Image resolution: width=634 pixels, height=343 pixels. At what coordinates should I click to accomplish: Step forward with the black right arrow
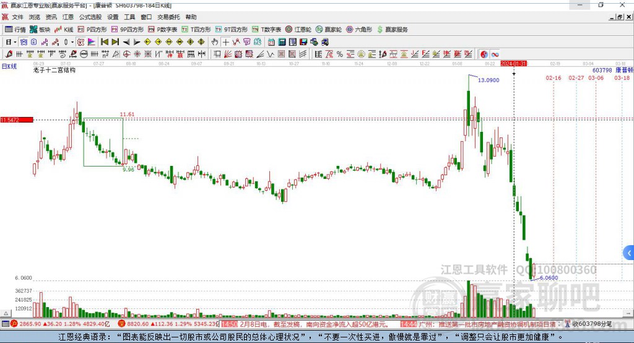pyautogui.click(x=137, y=42)
